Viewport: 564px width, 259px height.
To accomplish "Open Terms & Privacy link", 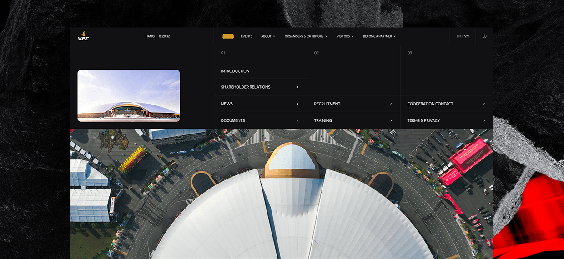I will coord(423,120).
